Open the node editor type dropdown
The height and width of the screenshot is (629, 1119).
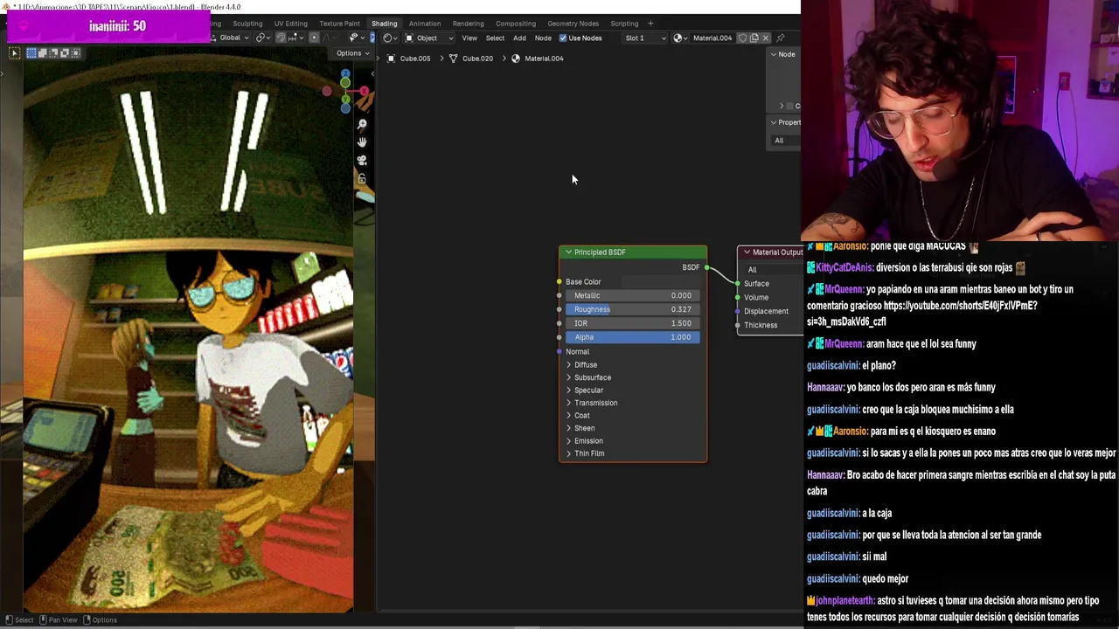click(392, 38)
